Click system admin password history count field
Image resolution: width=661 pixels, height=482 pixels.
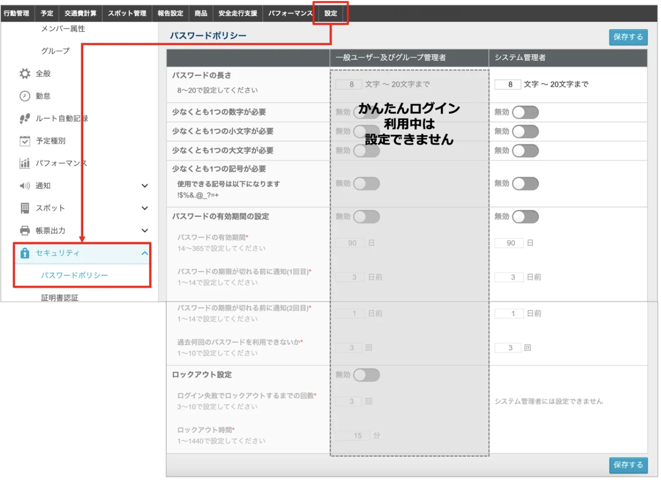[x=508, y=348]
